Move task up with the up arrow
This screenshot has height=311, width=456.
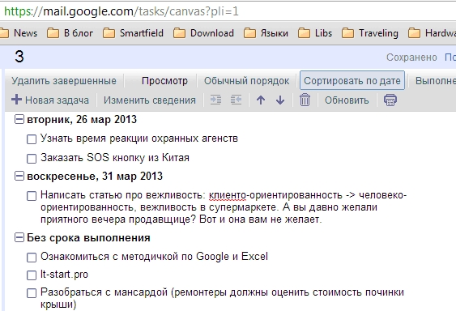pos(261,100)
